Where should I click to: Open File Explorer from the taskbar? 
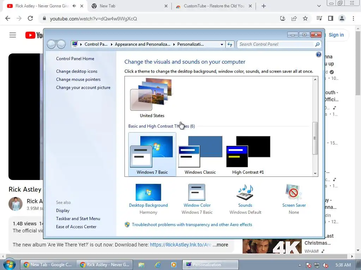tap(141, 265)
